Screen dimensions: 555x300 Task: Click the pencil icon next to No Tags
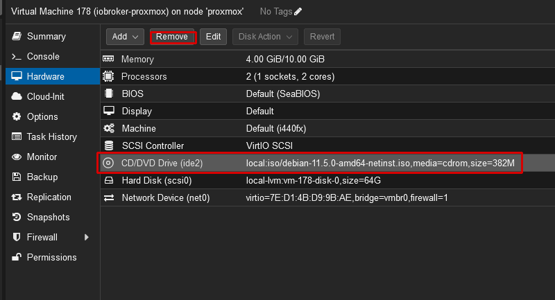click(298, 12)
